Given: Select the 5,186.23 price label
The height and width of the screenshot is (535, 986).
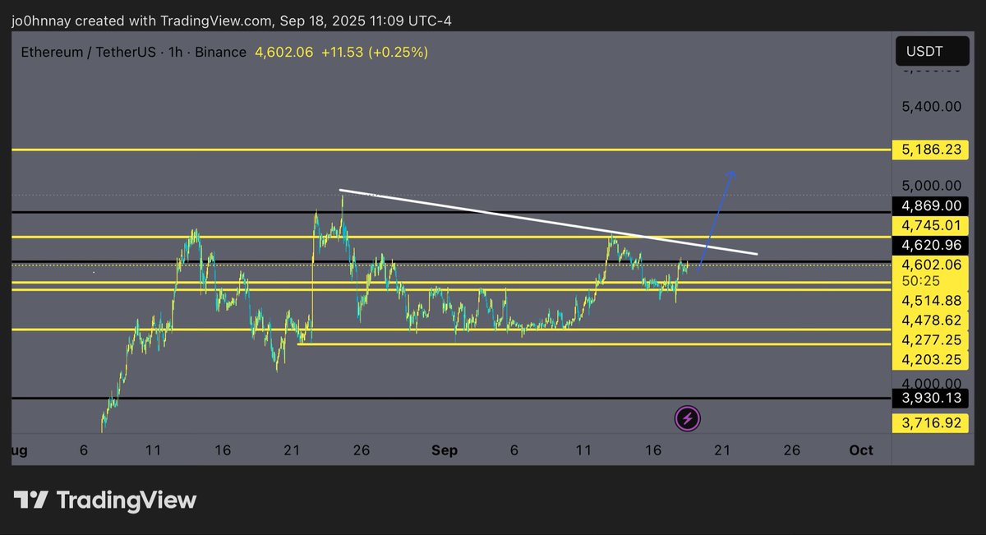Looking at the screenshot, I should click(931, 150).
